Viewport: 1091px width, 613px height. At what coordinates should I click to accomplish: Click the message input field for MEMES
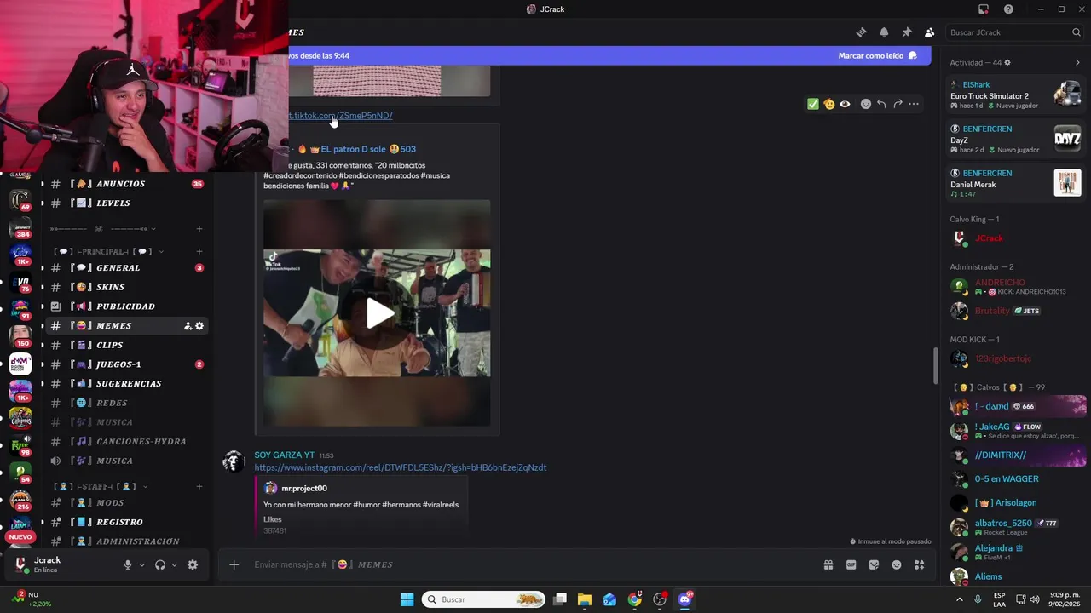tap(528, 564)
